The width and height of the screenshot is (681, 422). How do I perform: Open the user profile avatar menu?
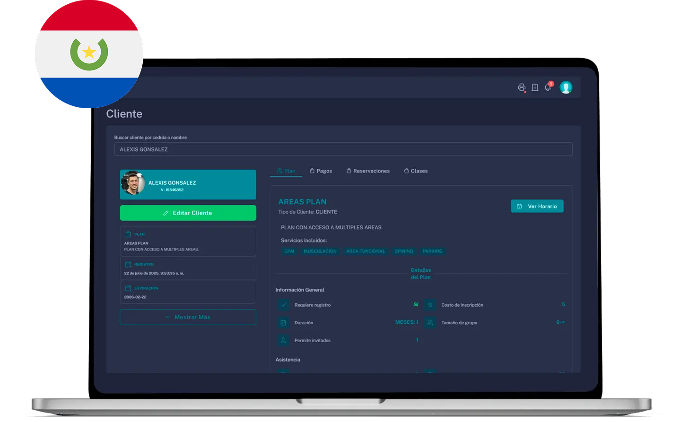pos(566,87)
